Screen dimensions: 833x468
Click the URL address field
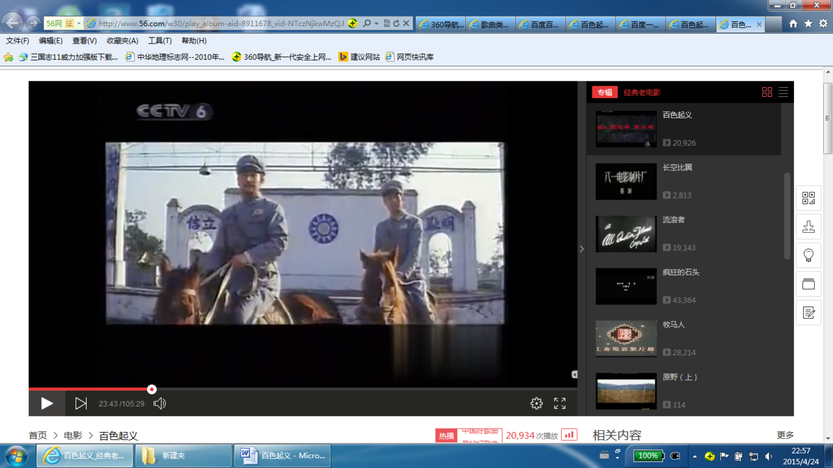pyautogui.click(x=221, y=23)
